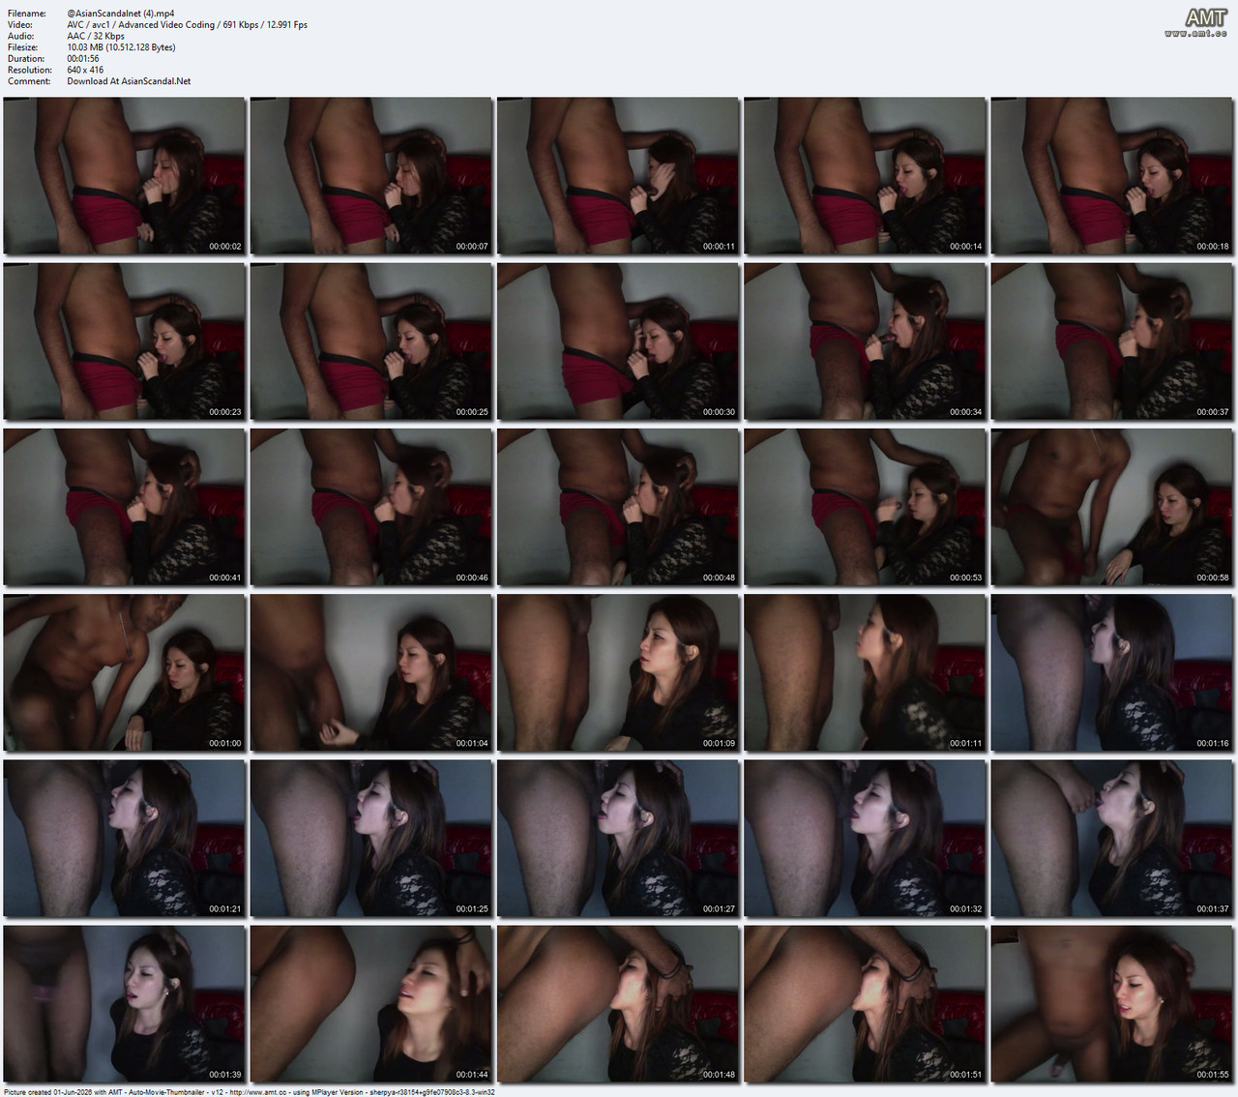The image size is (1238, 1097).
Task: Click the thumbnail stamped 00:00:14
Action: (x=866, y=175)
